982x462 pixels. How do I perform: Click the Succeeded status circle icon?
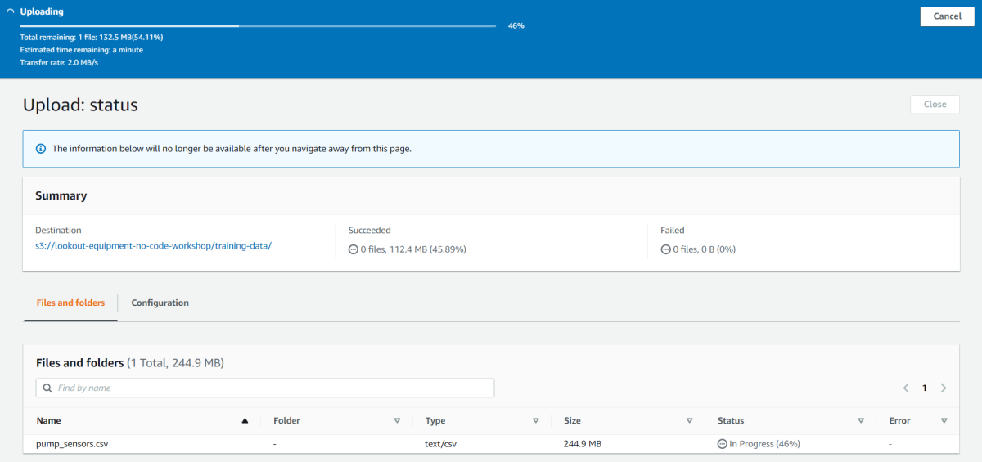point(353,249)
